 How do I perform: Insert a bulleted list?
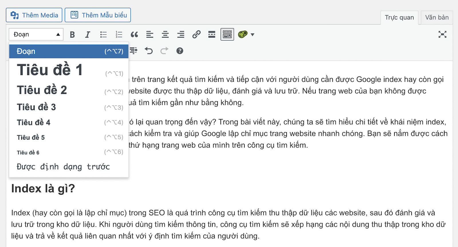(103, 35)
